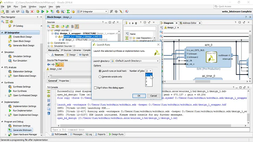
Task: Open the Layout menu
Action: coord(43,7)
